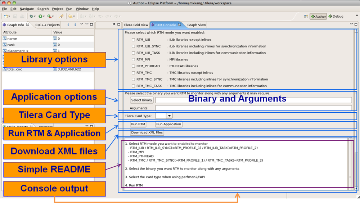This screenshot has width=360, height=203.
Task: Open the view menu triangle in Graph Info panel
Action: tap(81, 24)
